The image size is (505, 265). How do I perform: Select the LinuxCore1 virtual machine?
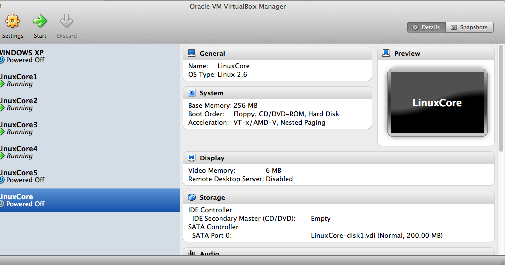pos(90,80)
